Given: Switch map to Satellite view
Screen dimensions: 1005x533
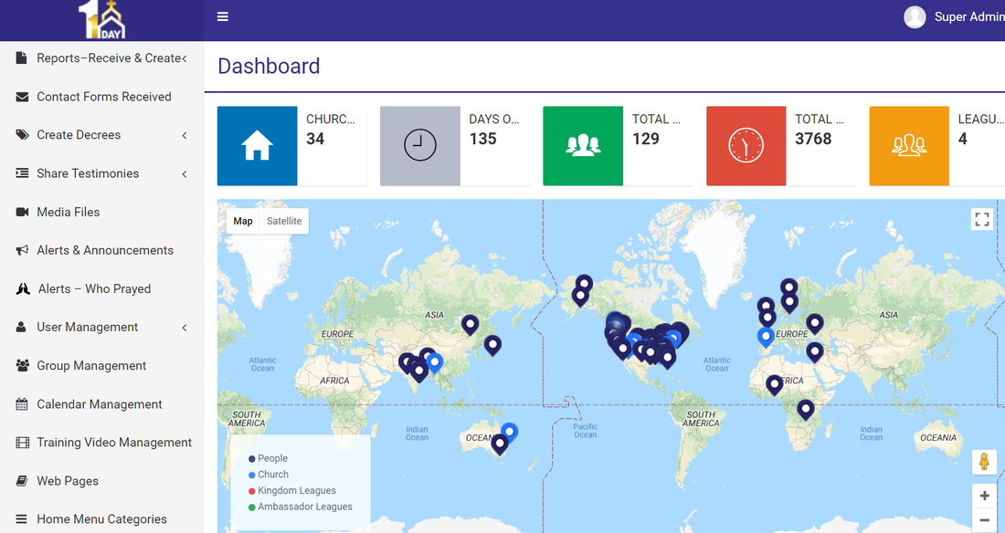Looking at the screenshot, I should (x=284, y=221).
